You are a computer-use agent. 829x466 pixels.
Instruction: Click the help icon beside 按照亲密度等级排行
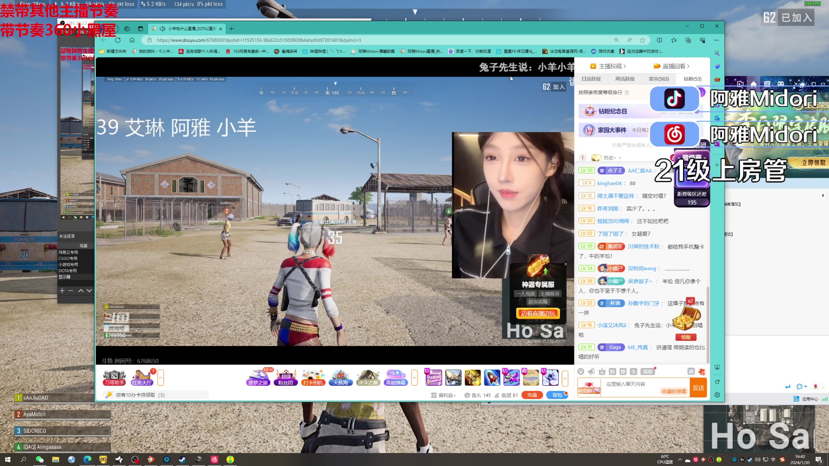626,92
